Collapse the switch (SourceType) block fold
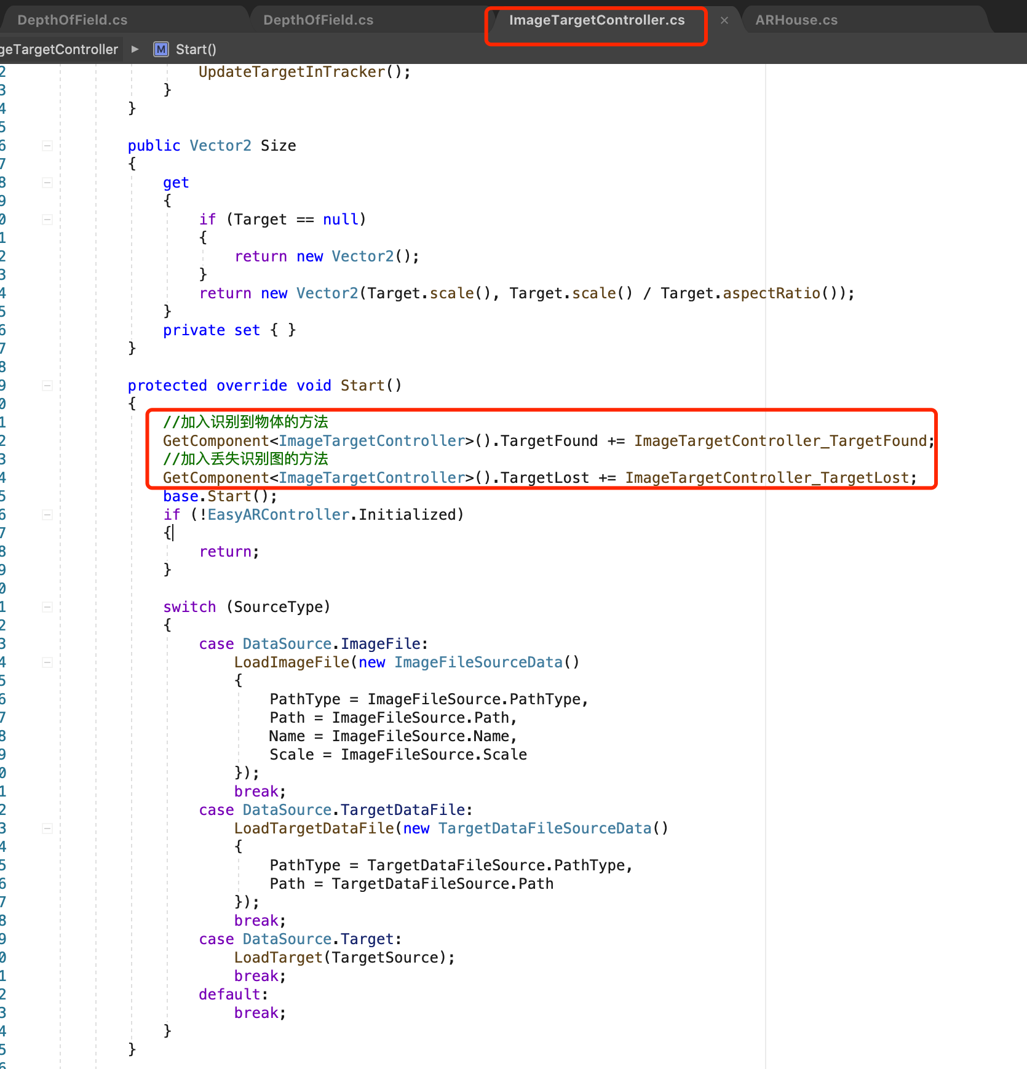The image size is (1027, 1069). 47,607
